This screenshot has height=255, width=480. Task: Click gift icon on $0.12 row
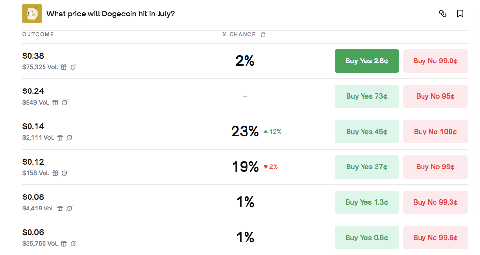tap(55, 173)
